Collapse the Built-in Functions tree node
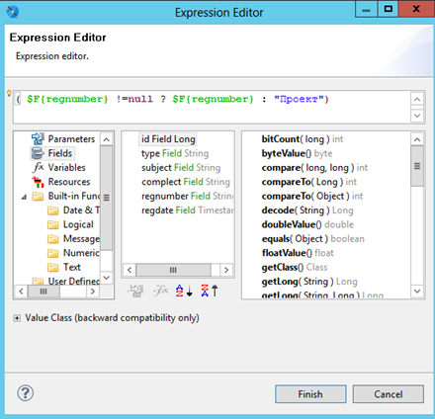 (24, 197)
